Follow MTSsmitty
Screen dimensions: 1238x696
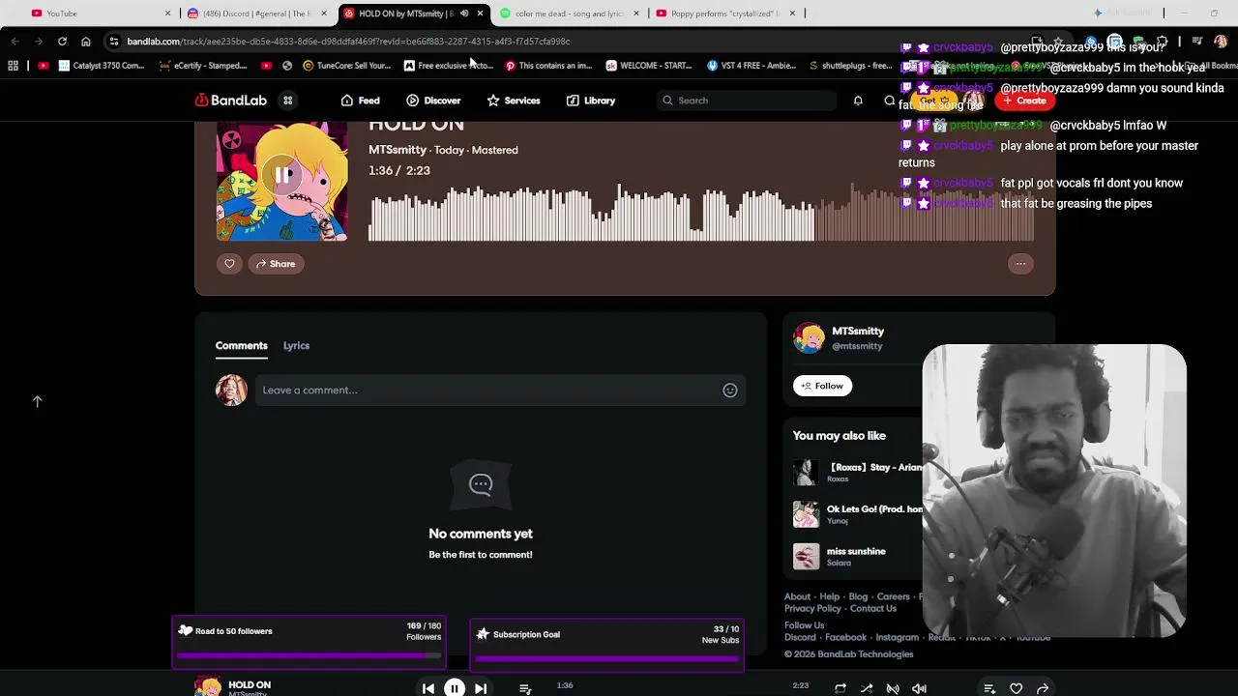[822, 386]
